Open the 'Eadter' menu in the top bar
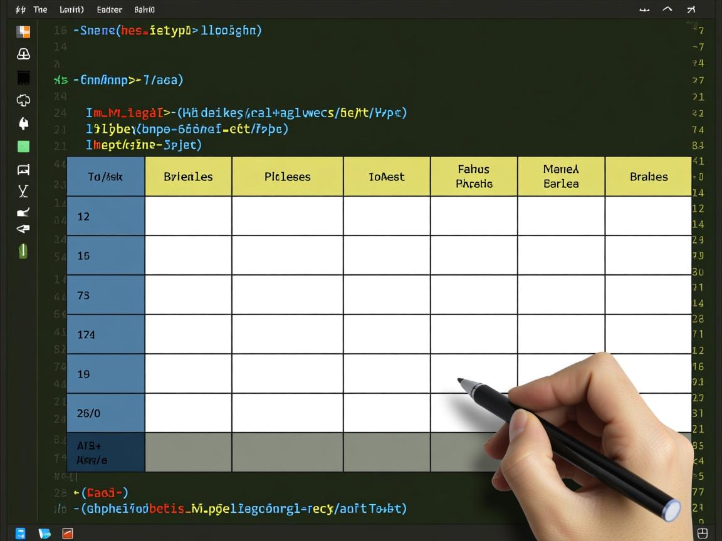Image resolution: width=722 pixels, height=541 pixels. [110, 9]
